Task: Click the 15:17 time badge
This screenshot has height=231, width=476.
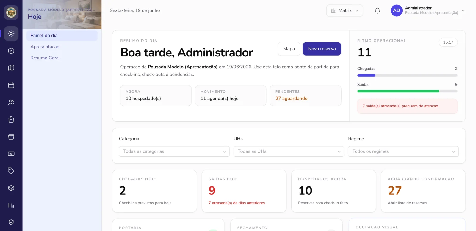Action: (x=448, y=42)
